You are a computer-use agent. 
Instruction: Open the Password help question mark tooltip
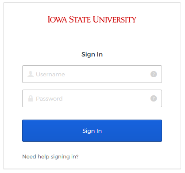[x=154, y=98]
